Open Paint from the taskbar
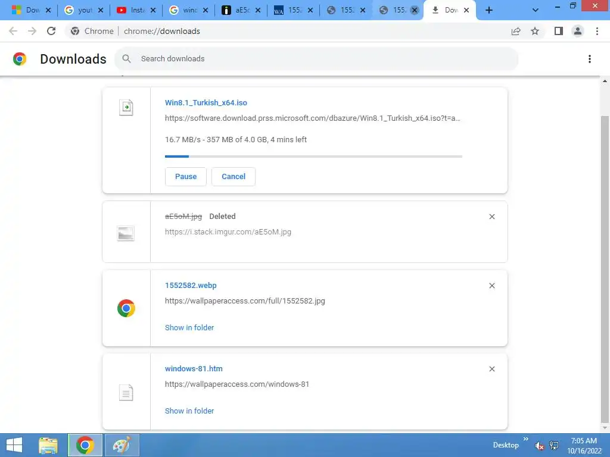Viewport: 610px width, 457px height. tap(122, 445)
